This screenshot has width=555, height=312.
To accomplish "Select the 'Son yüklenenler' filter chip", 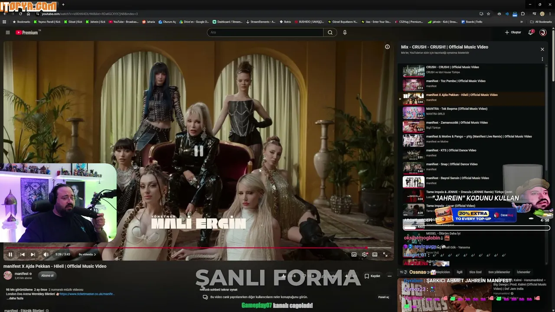I will pos(499,272).
